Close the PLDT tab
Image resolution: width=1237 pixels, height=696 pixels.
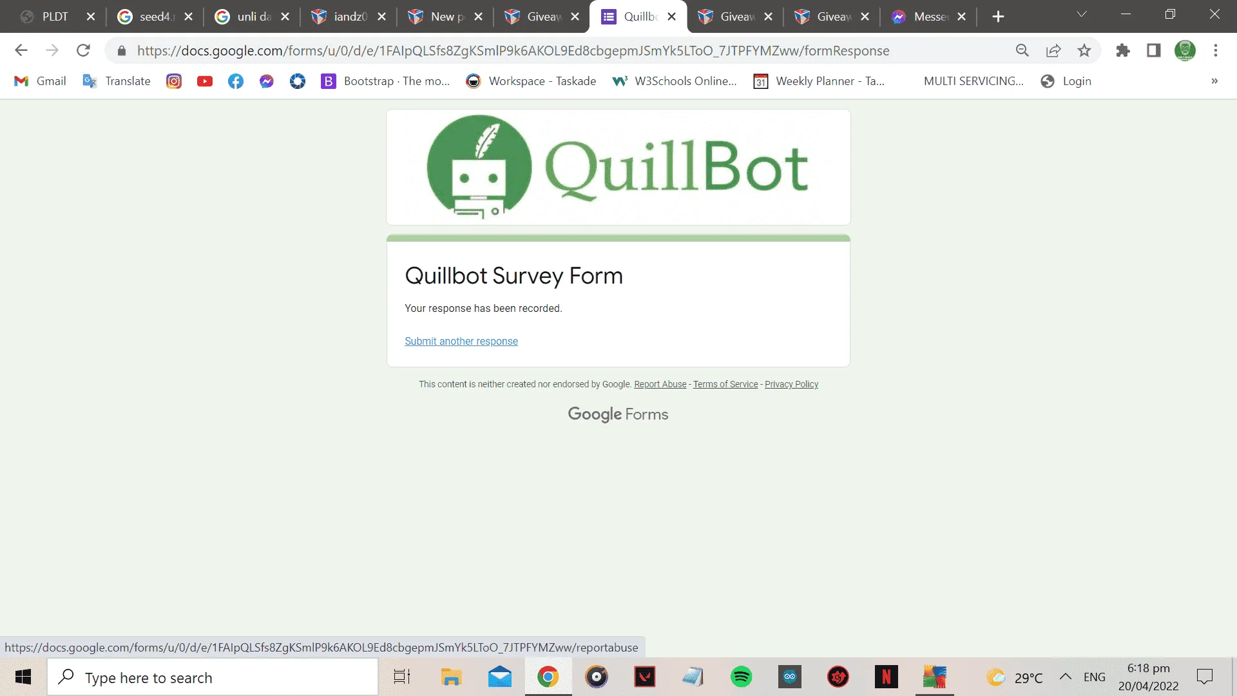point(91,17)
